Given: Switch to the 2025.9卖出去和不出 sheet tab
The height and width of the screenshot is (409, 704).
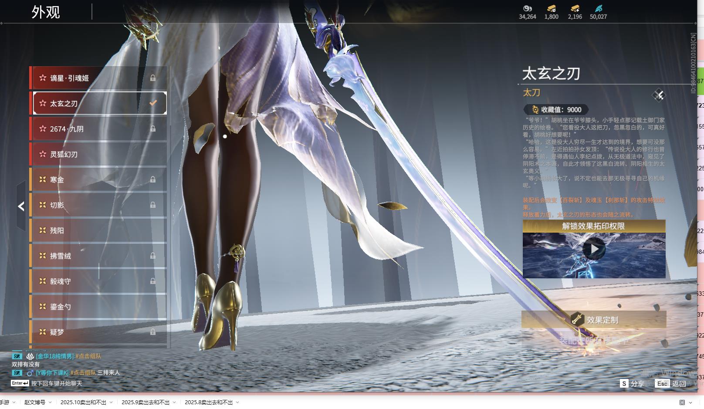Looking at the screenshot, I should click(x=146, y=402).
